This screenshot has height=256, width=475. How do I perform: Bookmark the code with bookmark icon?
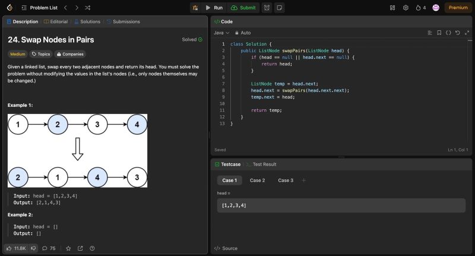[439, 33]
